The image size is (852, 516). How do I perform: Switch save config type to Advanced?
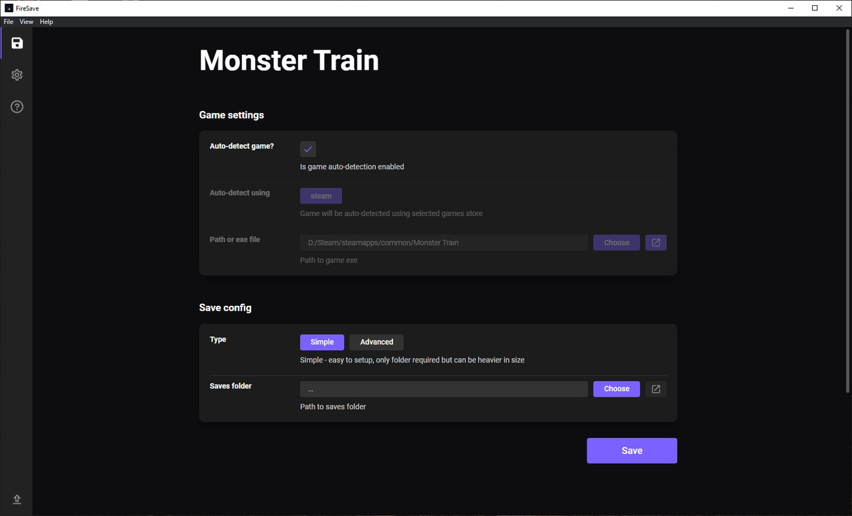(x=376, y=342)
